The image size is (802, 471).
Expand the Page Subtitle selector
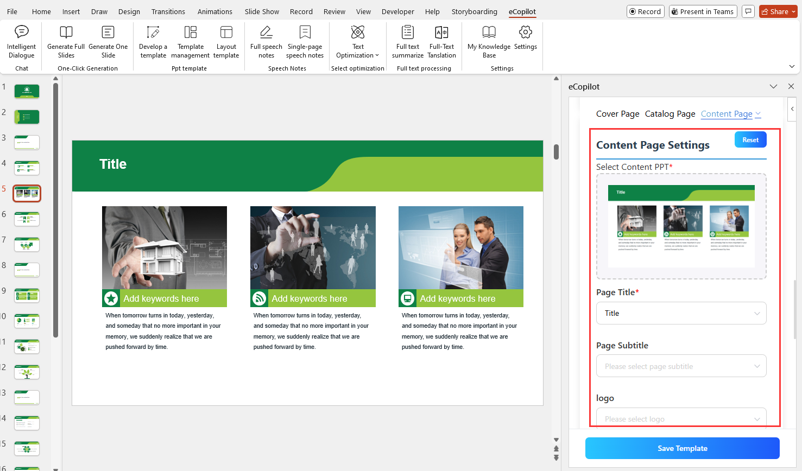coord(681,366)
